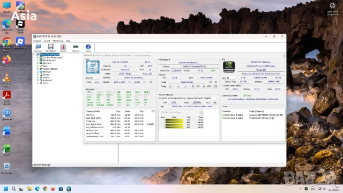
Task: Open the CPU #0 selector dropdown
Action: [92, 78]
